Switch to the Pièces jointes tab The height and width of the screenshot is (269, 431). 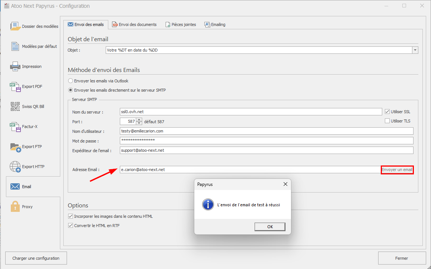click(181, 24)
